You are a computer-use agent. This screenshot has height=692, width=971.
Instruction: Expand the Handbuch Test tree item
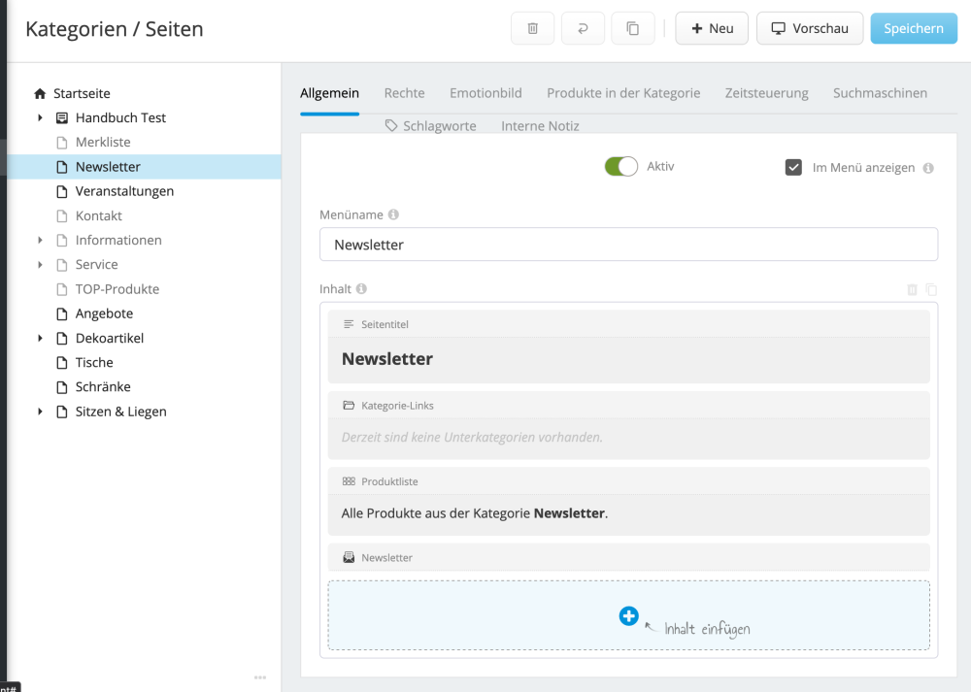[x=40, y=117]
